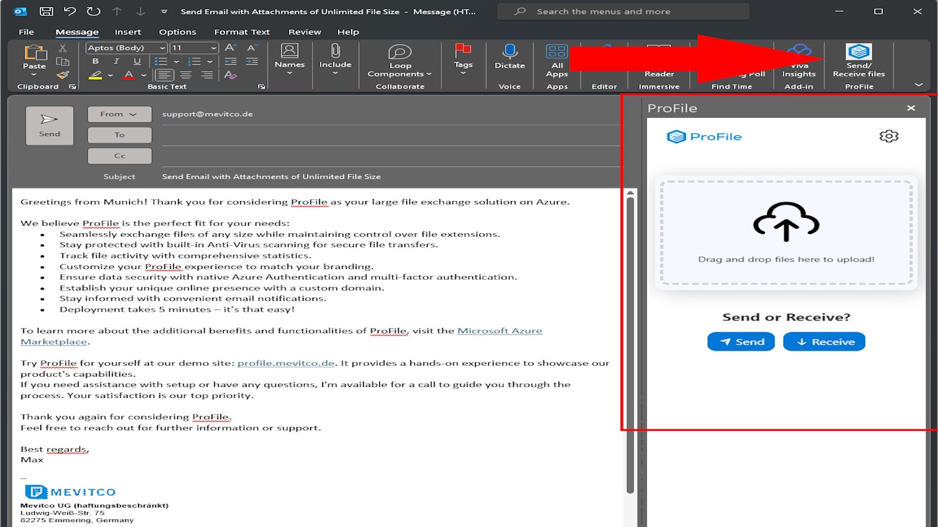Click the Cc recipients button
Screen dimensions: 938x527
pos(119,156)
